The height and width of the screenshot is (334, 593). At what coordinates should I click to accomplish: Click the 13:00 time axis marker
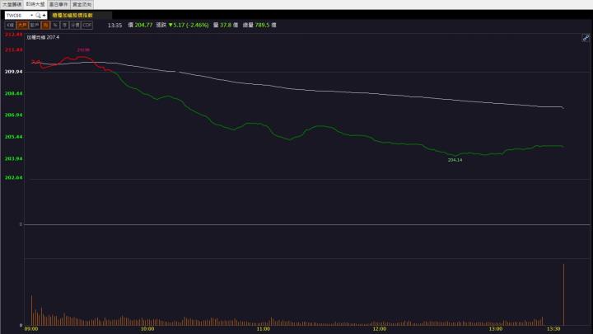(496, 329)
